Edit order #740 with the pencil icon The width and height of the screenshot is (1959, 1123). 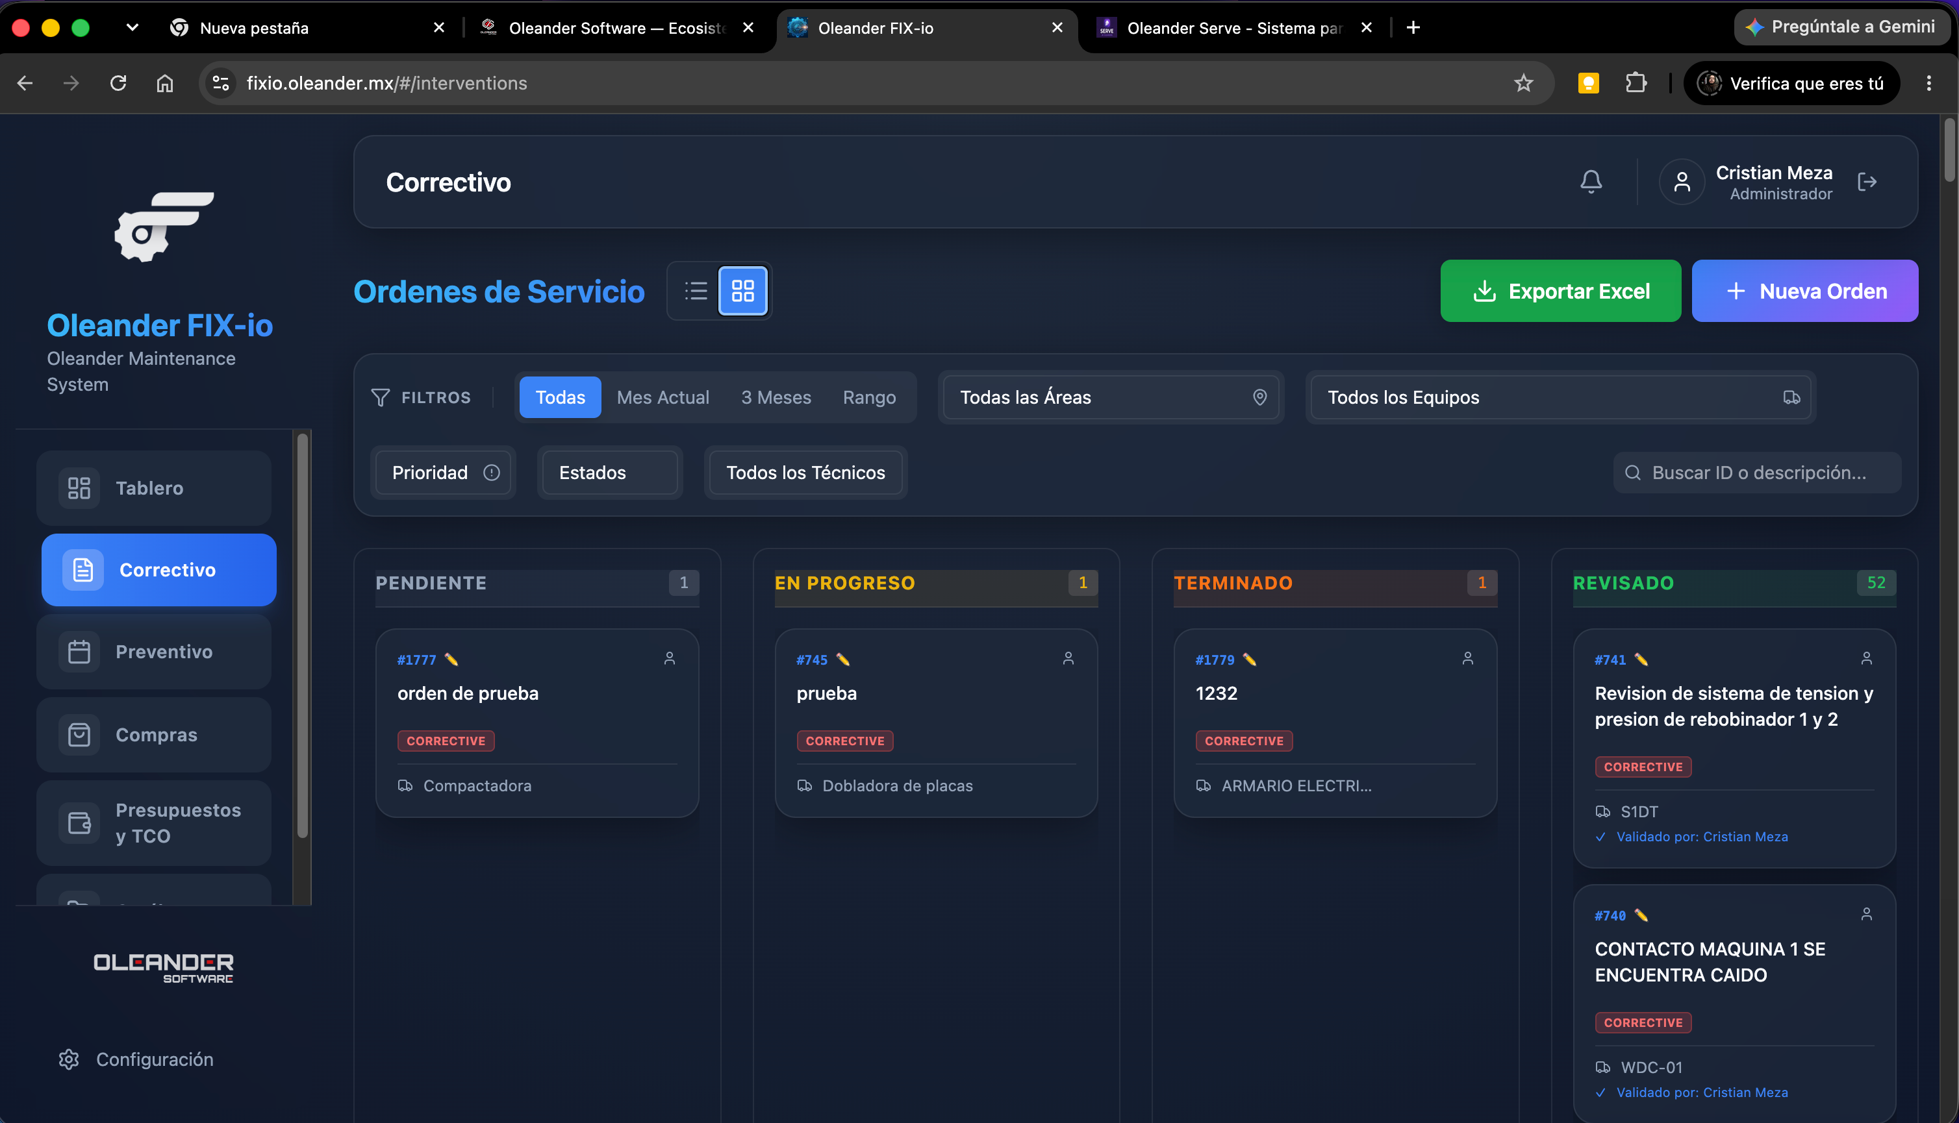(x=1641, y=915)
